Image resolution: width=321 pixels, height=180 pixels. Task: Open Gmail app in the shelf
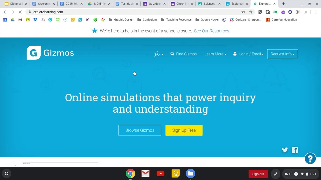point(145,173)
